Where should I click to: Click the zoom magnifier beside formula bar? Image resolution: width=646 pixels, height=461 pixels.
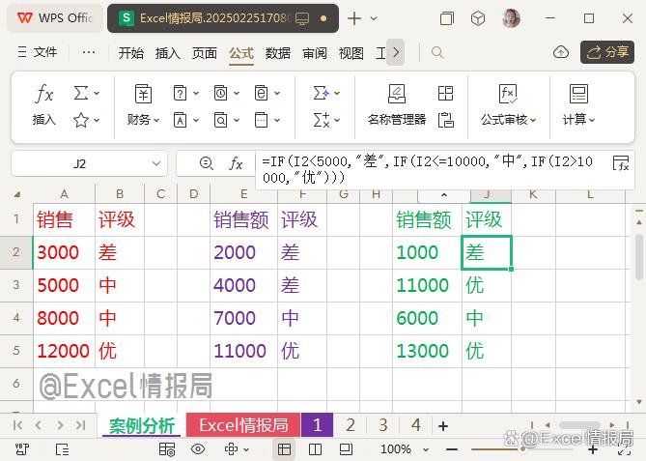click(x=206, y=164)
